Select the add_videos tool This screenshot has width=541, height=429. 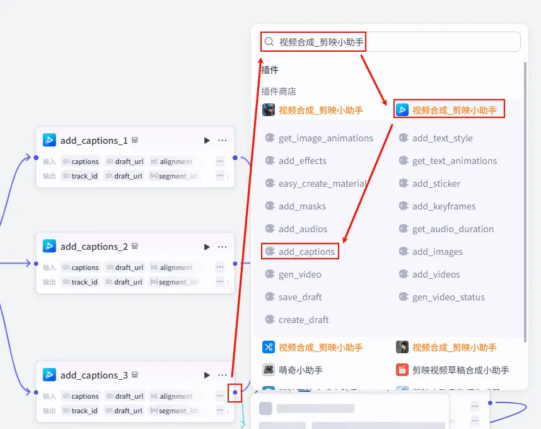pos(429,274)
